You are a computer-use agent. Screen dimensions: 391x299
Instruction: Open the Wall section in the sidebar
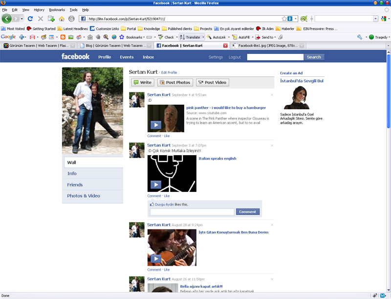coord(93,162)
